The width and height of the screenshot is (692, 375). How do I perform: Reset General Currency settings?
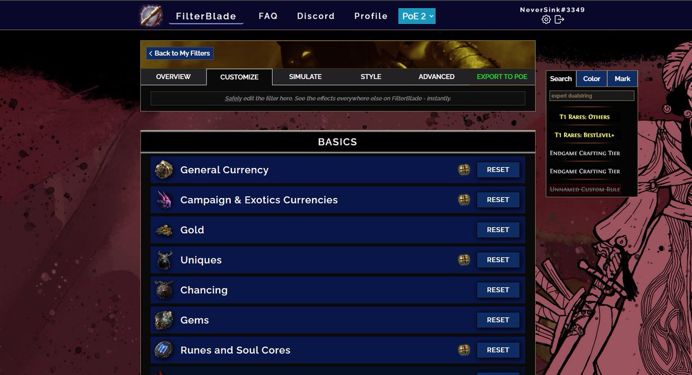click(x=498, y=170)
